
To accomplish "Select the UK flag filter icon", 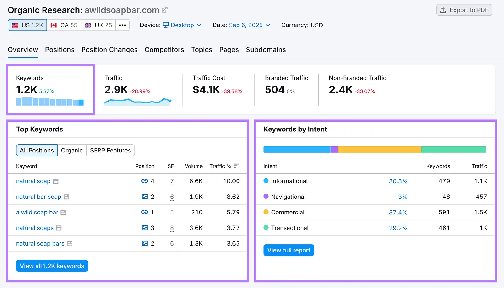I will [89, 25].
